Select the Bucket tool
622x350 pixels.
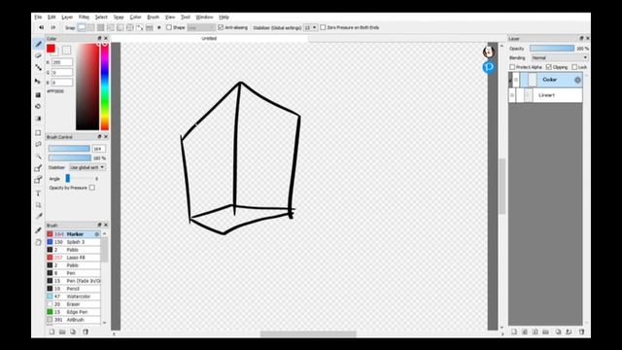pyautogui.click(x=39, y=106)
